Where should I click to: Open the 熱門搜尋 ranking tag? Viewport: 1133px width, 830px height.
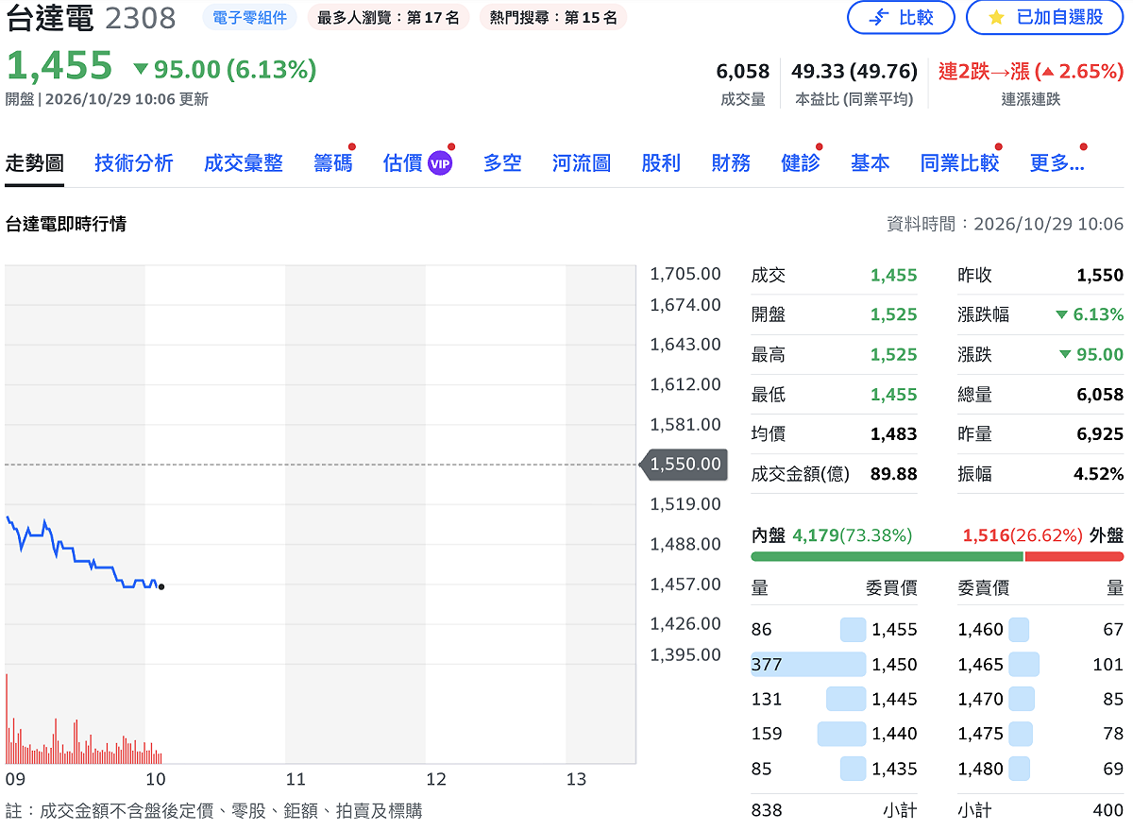click(x=553, y=17)
